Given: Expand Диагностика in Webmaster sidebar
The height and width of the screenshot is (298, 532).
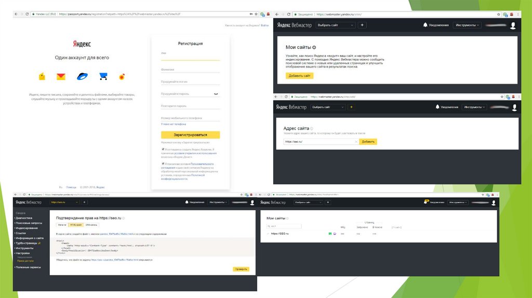Looking at the screenshot, I should point(24,218).
